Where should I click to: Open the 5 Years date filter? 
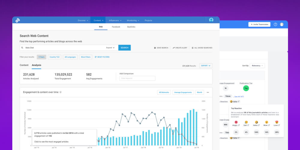[41, 57]
